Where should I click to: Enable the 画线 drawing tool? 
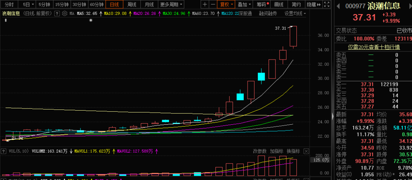[279, 5]
